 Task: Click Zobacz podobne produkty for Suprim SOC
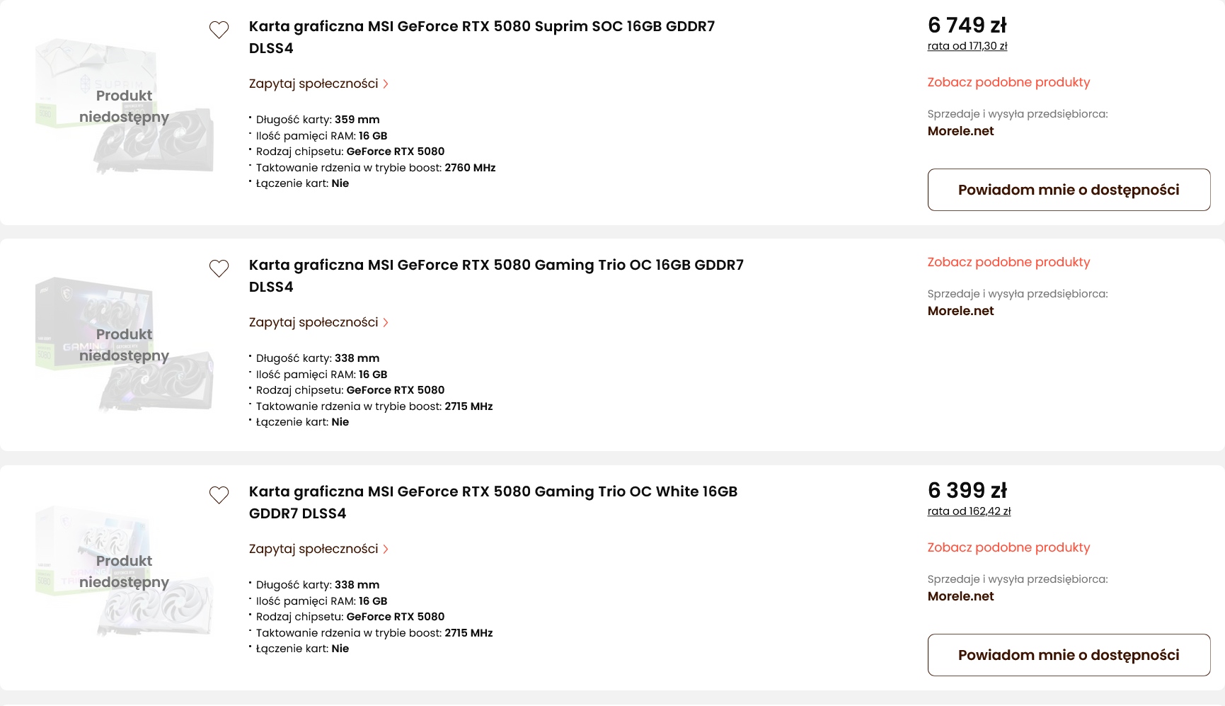tap(1008, 82)
